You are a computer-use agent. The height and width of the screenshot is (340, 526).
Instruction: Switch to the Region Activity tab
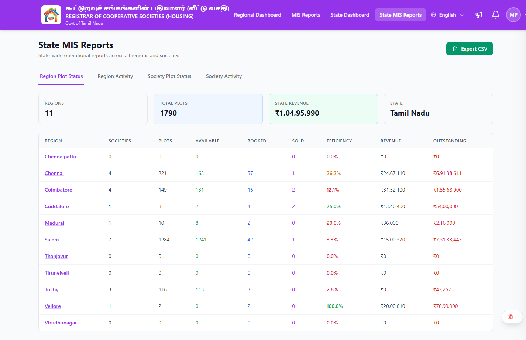pyautogui.click(x=115, y=76)
